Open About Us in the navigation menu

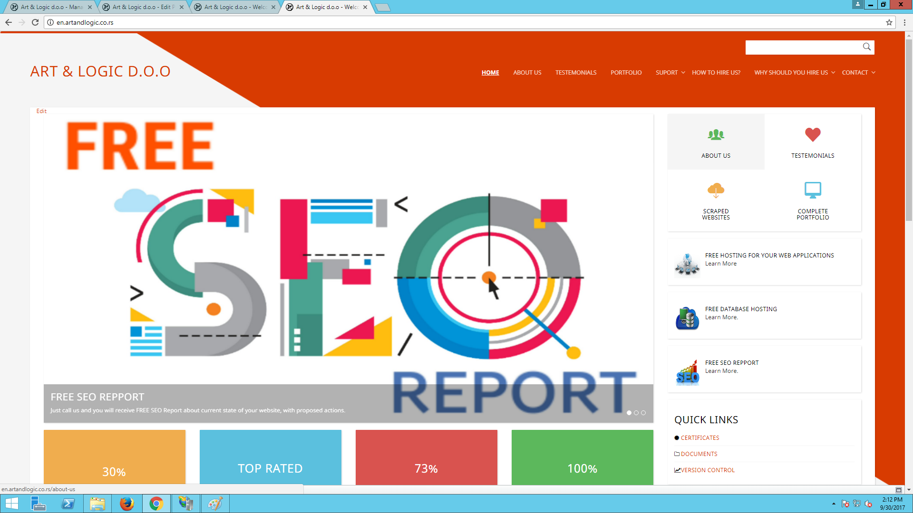click(527, 73)
